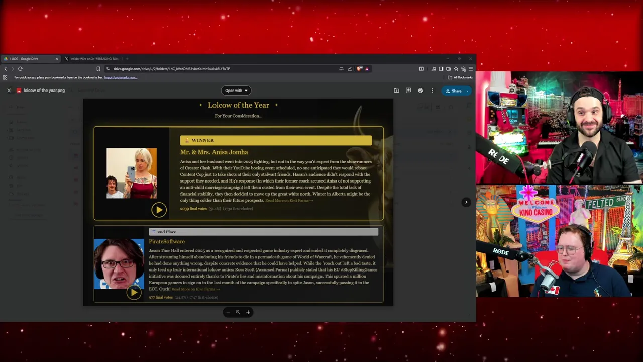Screen dimensions: 643x362
Task: Open the Brave Shields lion icon
Action: [x=359, y=69]
